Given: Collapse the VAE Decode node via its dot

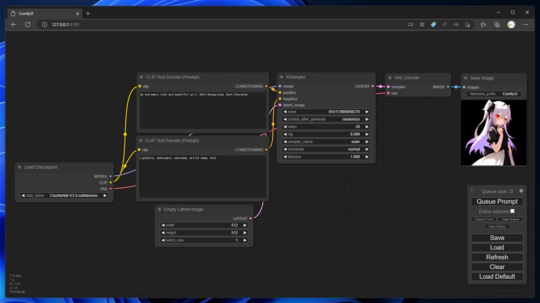Looking at the screenshot, I should pos(390,78).
